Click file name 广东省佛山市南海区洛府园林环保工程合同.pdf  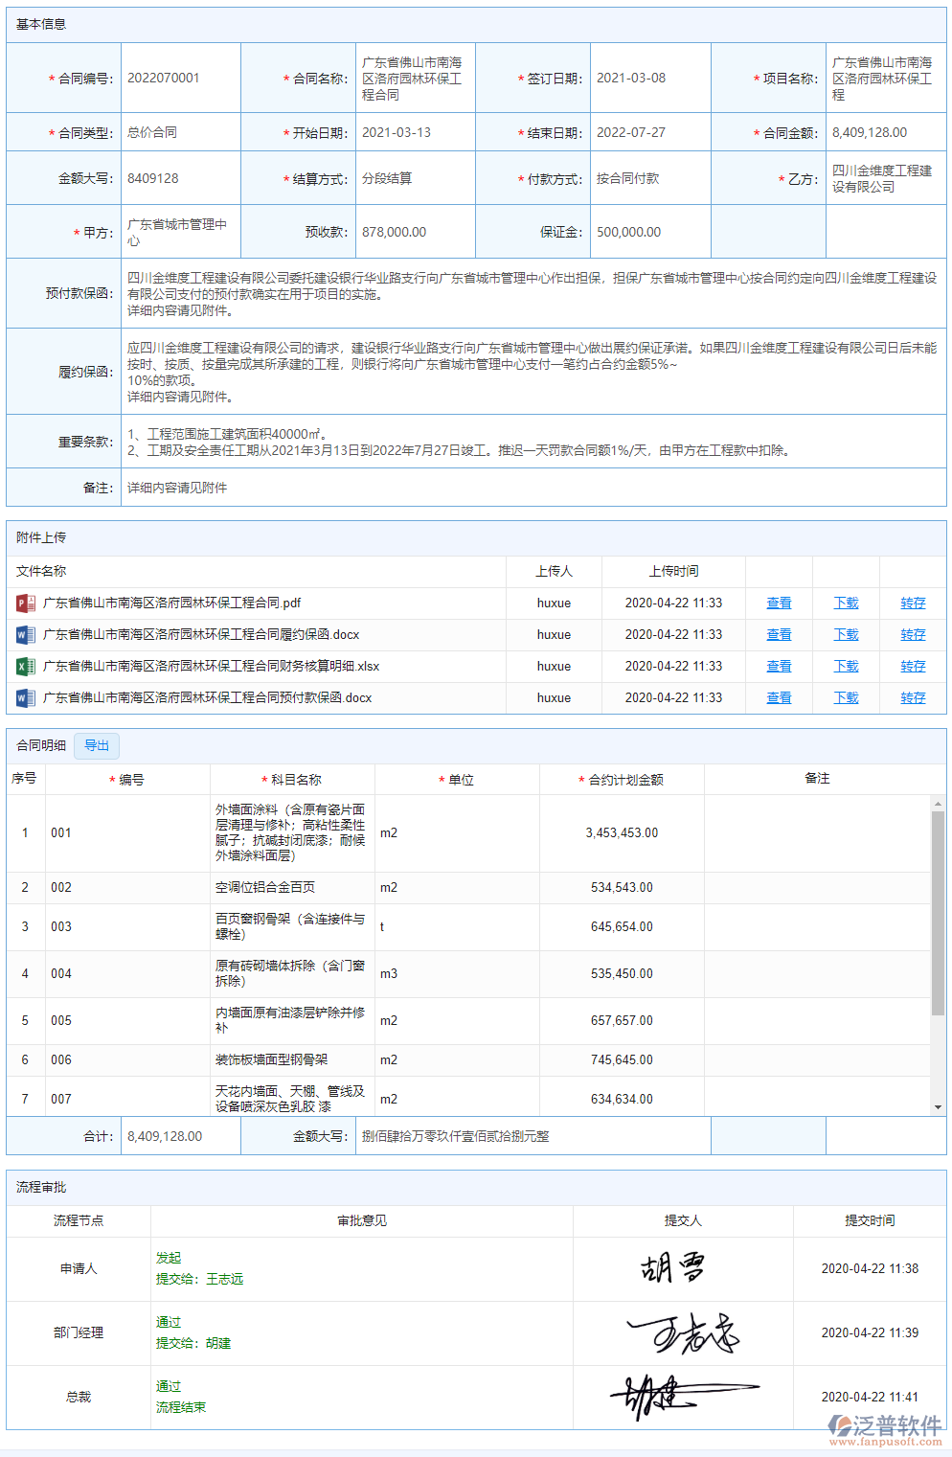pos(172,603)
